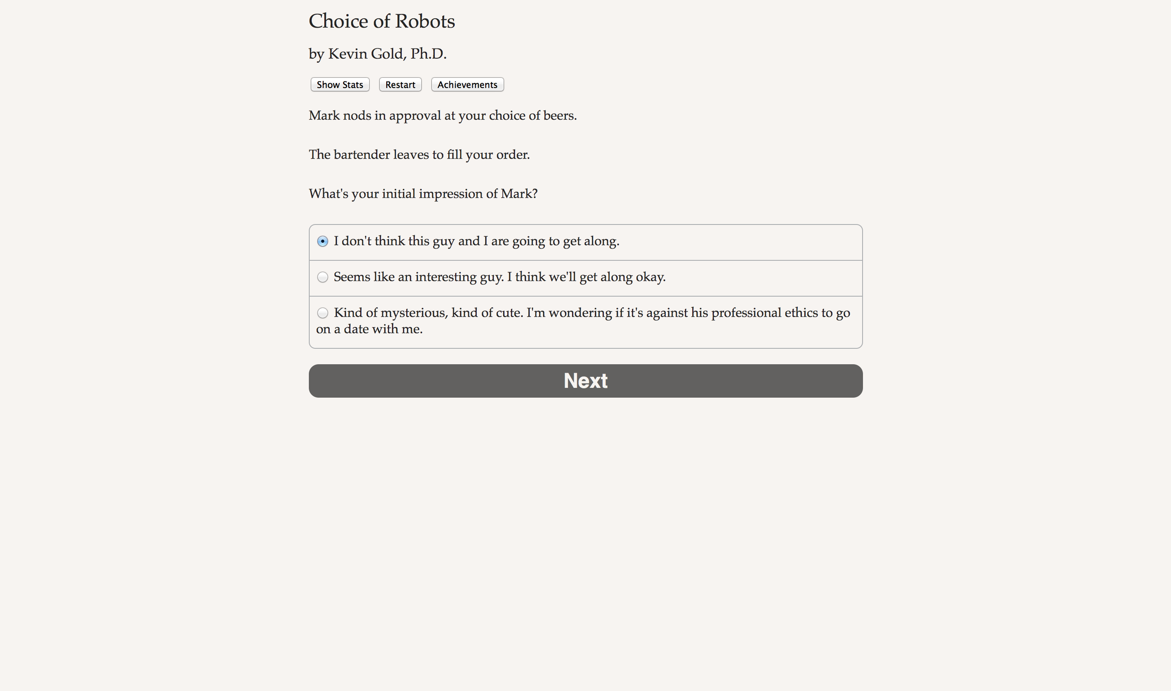
Task: Select the "don't think we'll get along" radio button
Action: (322, 241)
